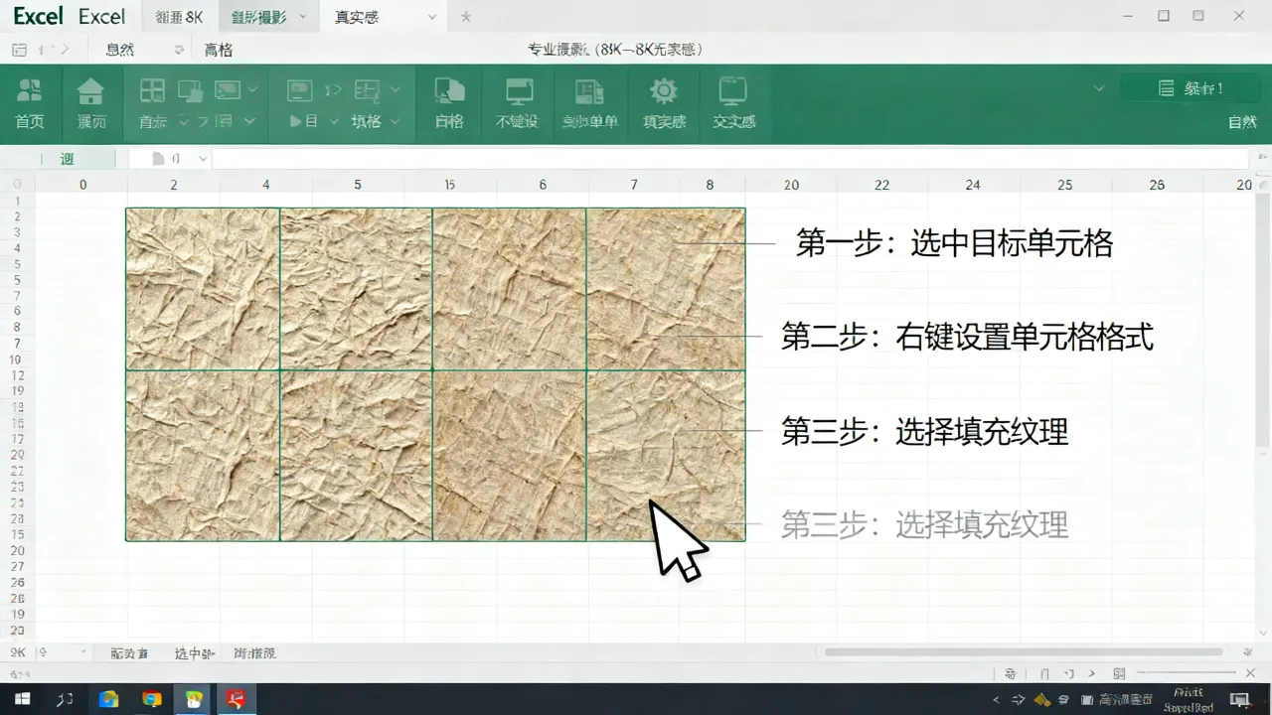Expand the dropdown arrow on the second title tab
Image resolution: width=1272 pixels, height=715 pixels.
pyautogui.click(x=301, y=17)
